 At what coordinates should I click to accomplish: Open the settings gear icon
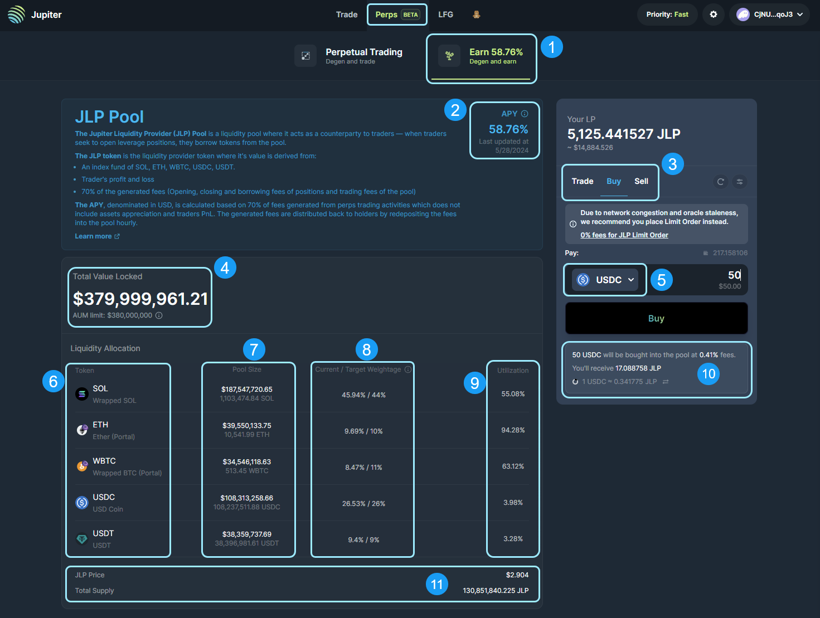713,14
